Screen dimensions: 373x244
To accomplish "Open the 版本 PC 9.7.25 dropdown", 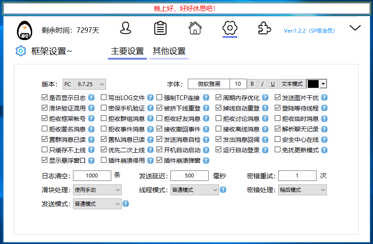I will click(x=84, y=84).
